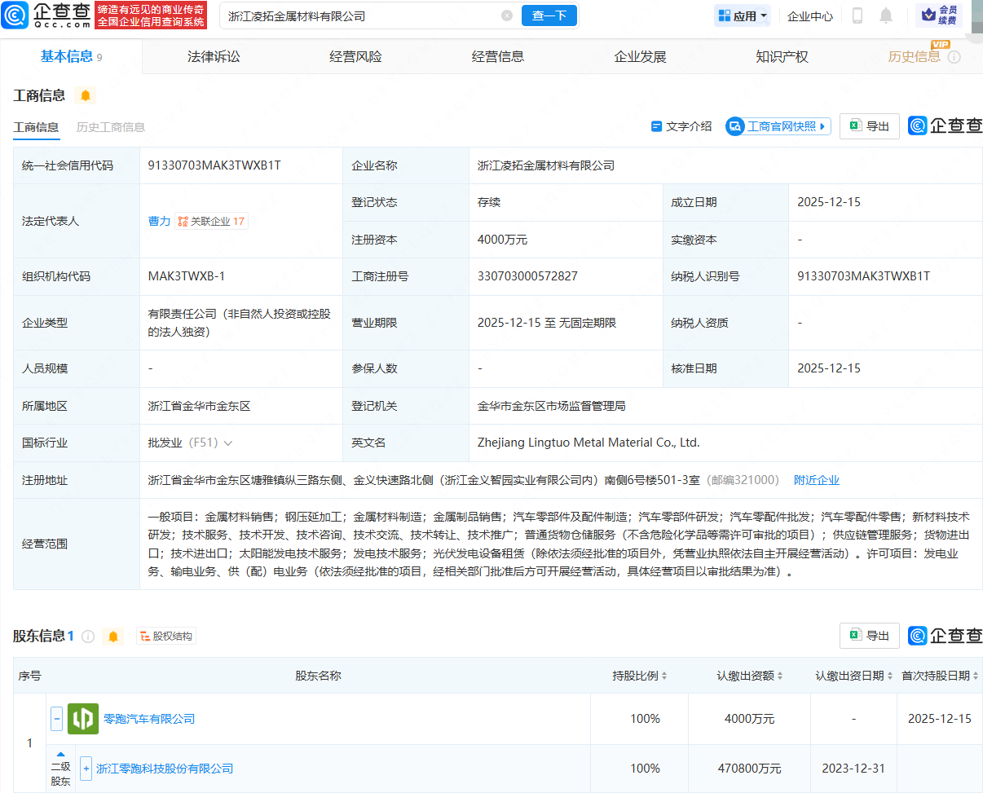Click the 股东信息 bell alert icon

click(x=113, y=637)
